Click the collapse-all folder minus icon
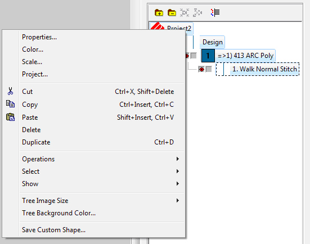This screenshot has height=244, width=310. pos(172,12)
